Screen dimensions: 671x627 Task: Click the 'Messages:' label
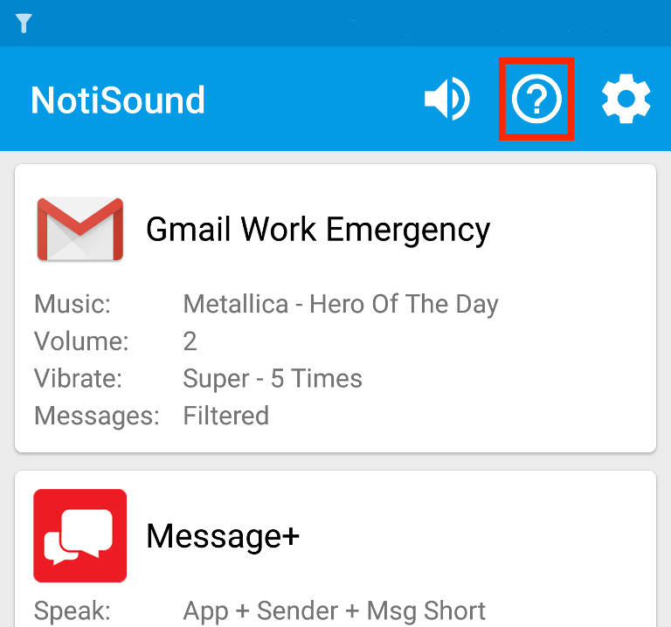(97, 417)
